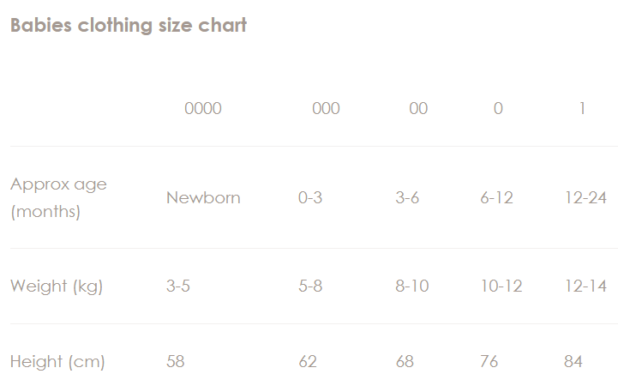618x392 pixels.
Task: Click the 8-10 kg weight cell
Action: tap(412, 286)
